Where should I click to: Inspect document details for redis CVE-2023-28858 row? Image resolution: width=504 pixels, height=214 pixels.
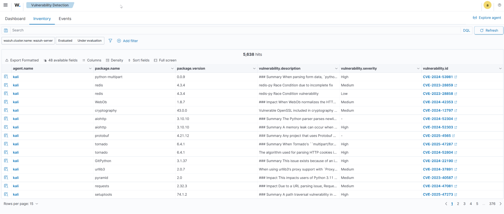point(6,94)
